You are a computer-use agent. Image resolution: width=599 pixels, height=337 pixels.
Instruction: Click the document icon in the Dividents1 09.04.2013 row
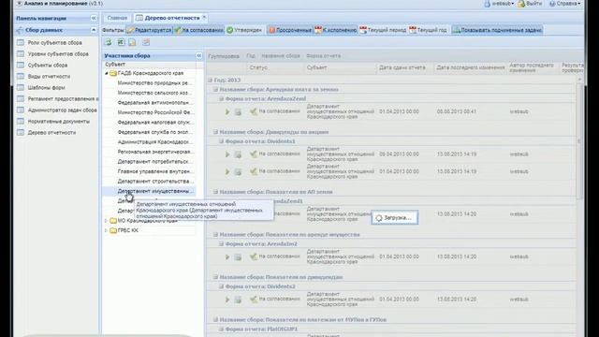[238, 154]
